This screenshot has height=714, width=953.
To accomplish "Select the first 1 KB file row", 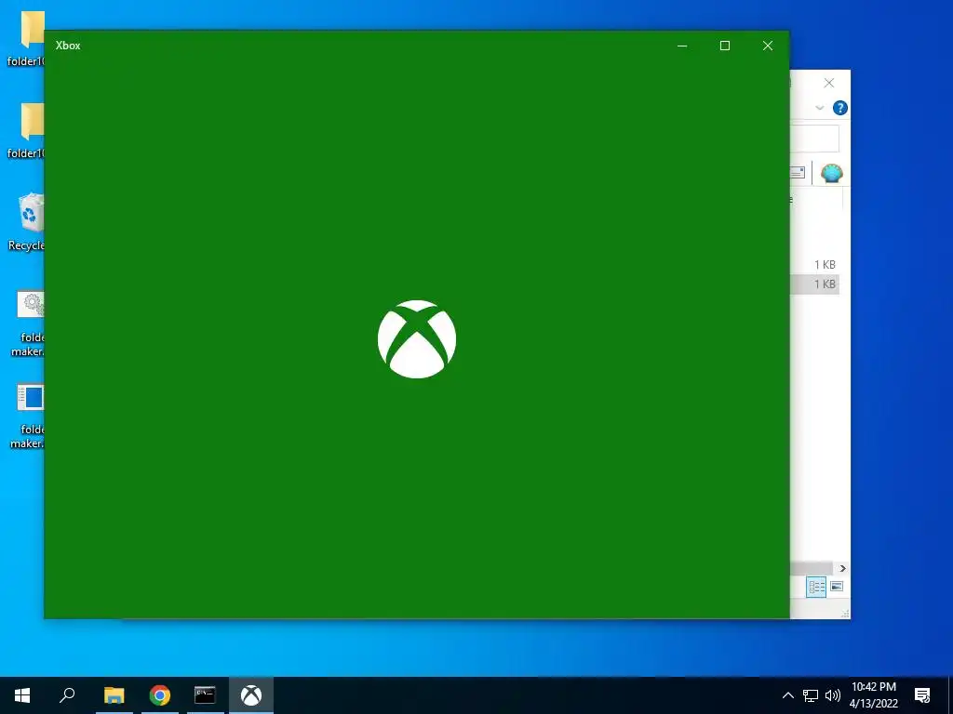I will click(x=814, y=265).
